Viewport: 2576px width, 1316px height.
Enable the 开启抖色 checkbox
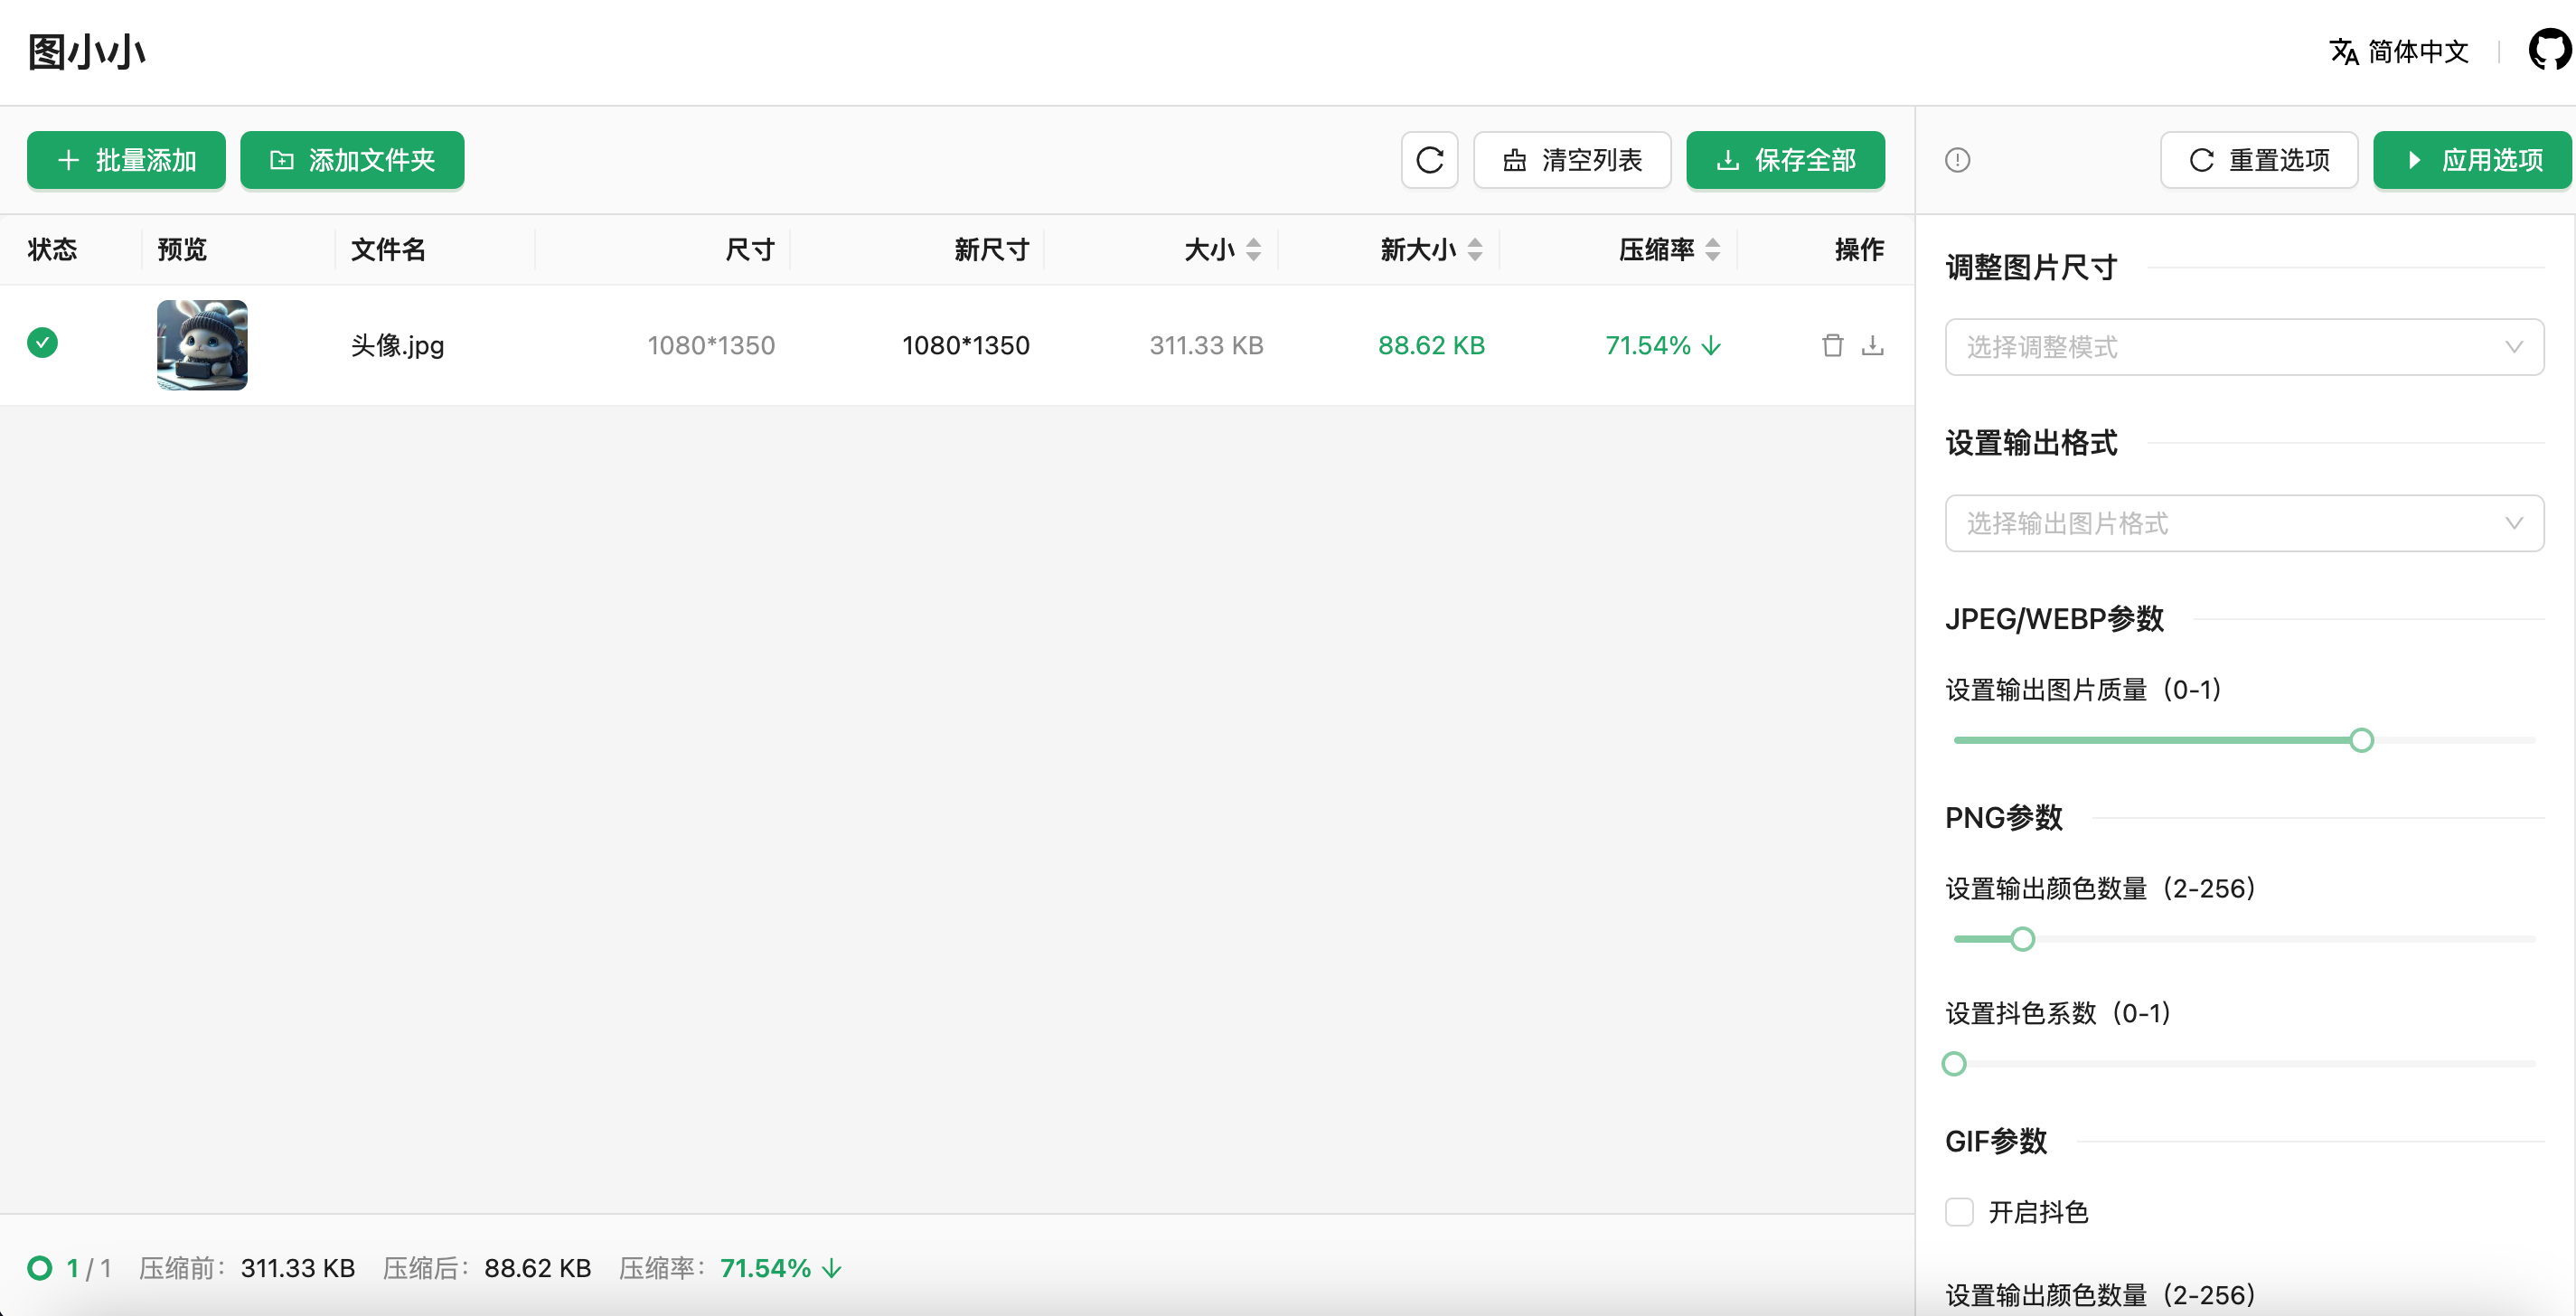[1959, 1212]
